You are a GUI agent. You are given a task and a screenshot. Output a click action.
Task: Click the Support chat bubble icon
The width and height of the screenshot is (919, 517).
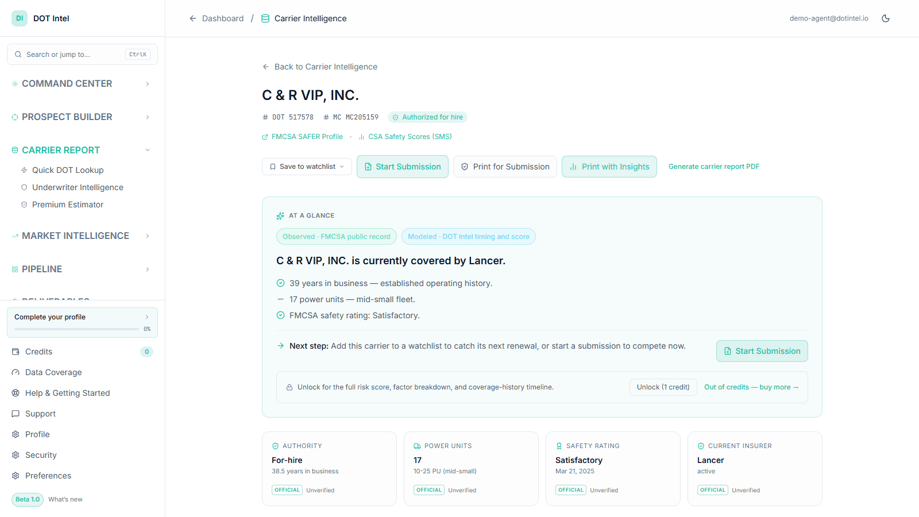coord(16,414)
